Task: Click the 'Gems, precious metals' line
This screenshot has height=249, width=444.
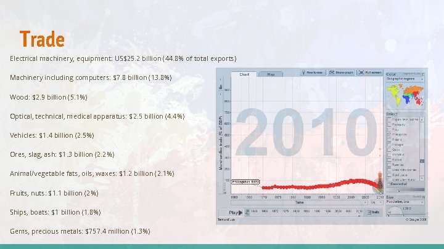Action: [80, 232]
